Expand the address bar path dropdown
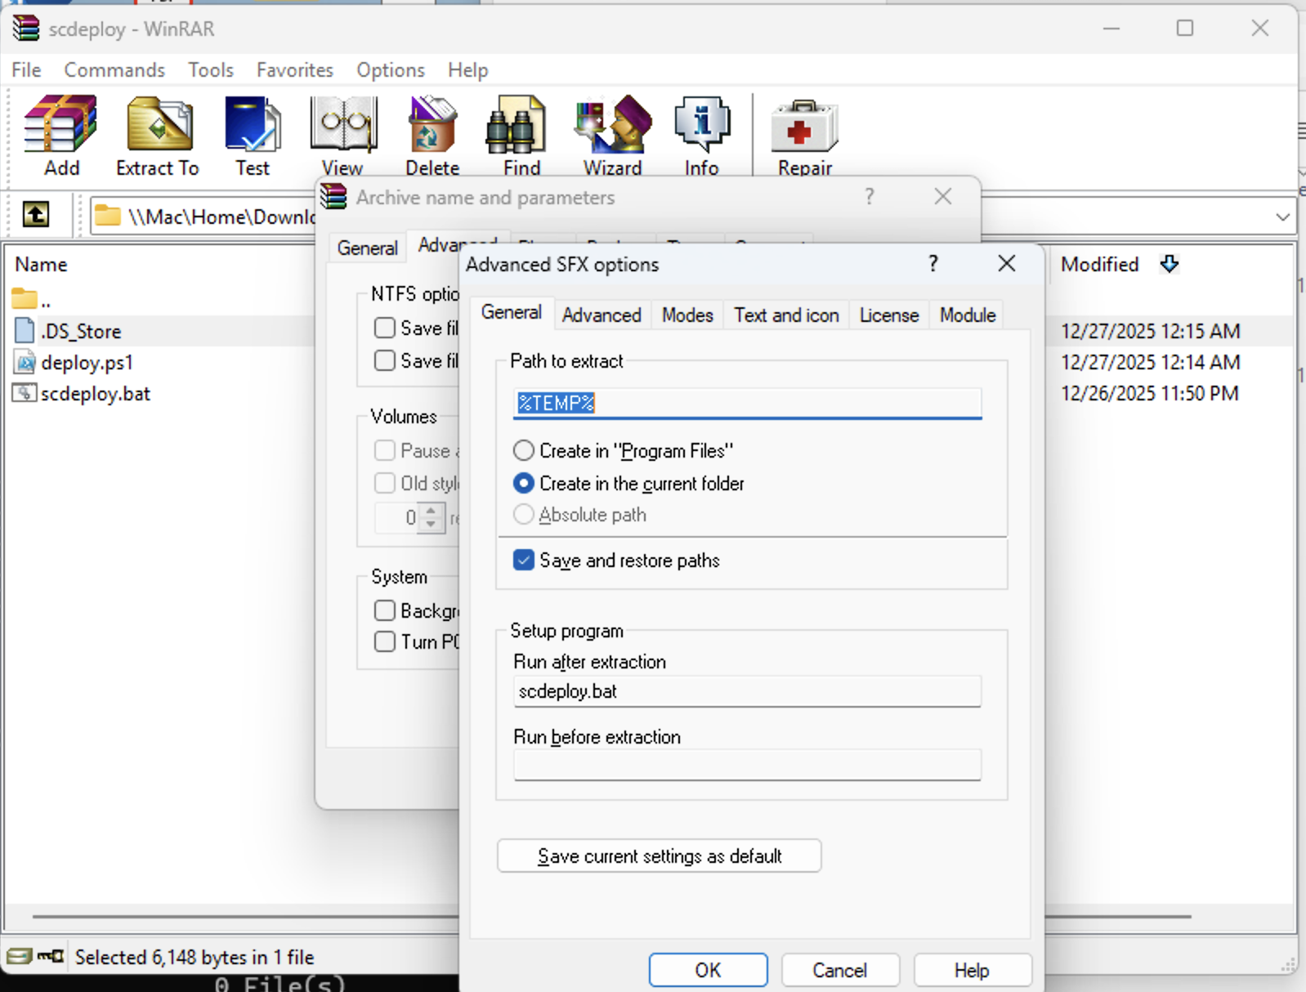Screen dimensions: 1306x992 (x=1282, y=217)
